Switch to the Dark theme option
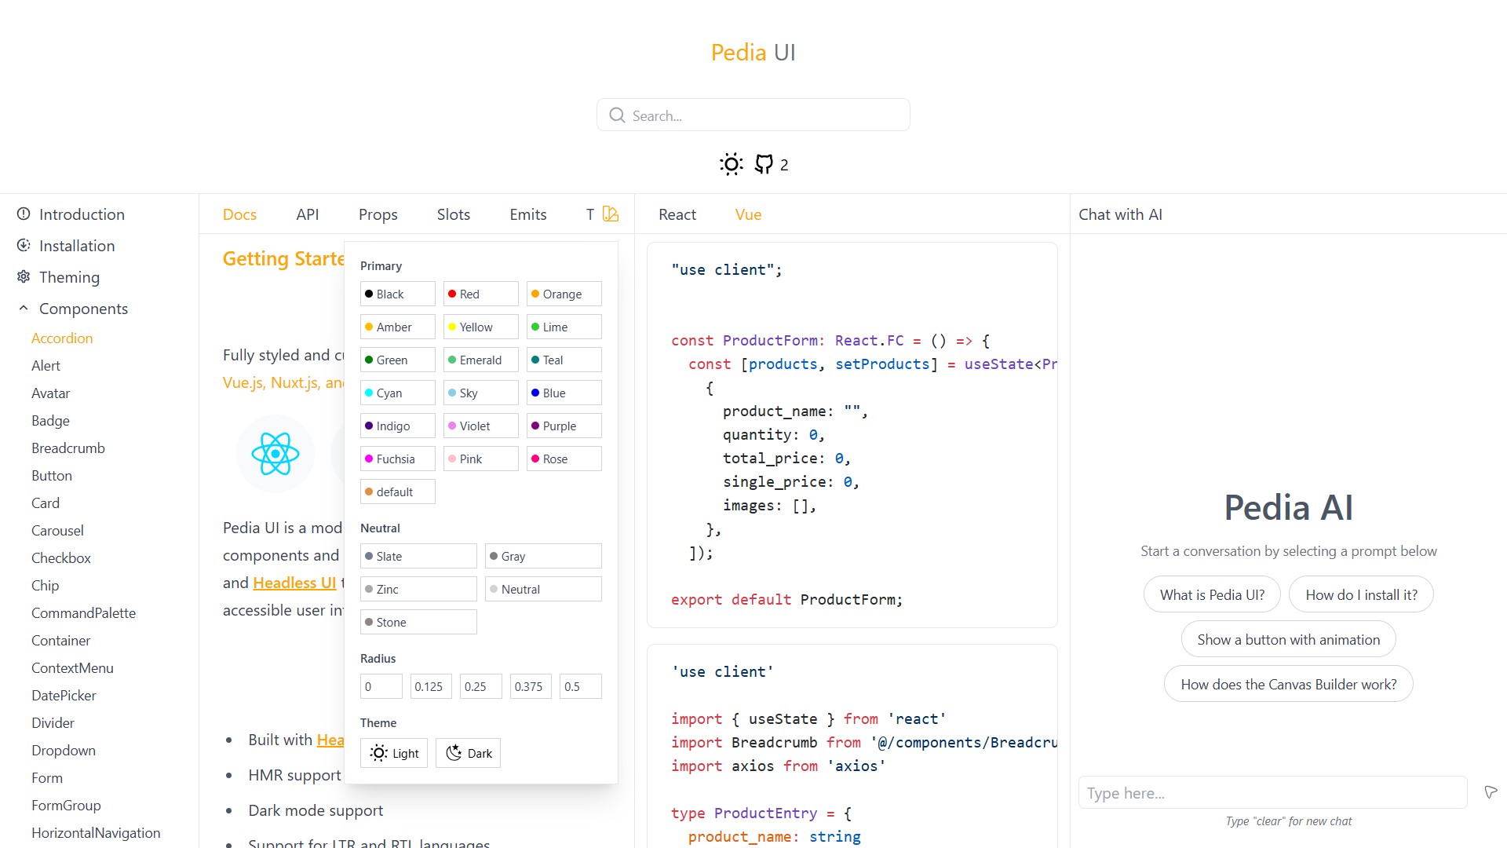Image resolution: width=1507 pixels, height=848 pixels. click(469, 753)
